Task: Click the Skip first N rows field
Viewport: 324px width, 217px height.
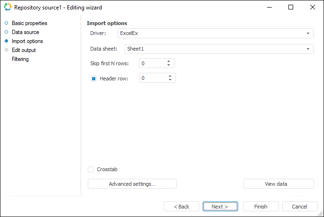Action: (152, 63)
